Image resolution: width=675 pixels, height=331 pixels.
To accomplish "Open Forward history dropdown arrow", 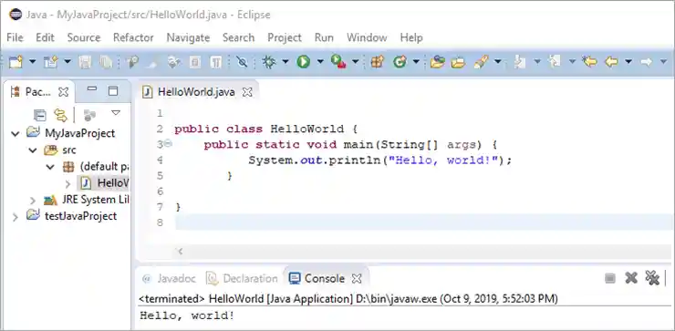I will [663, 62].
